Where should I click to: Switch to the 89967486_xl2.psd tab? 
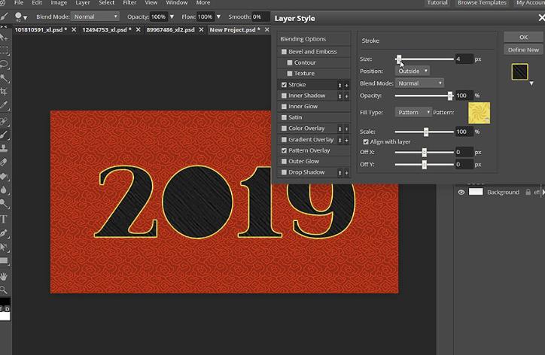170,30
